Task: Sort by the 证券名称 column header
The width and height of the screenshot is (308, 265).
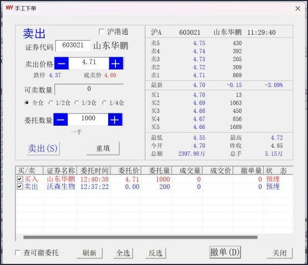Action: 60,171
